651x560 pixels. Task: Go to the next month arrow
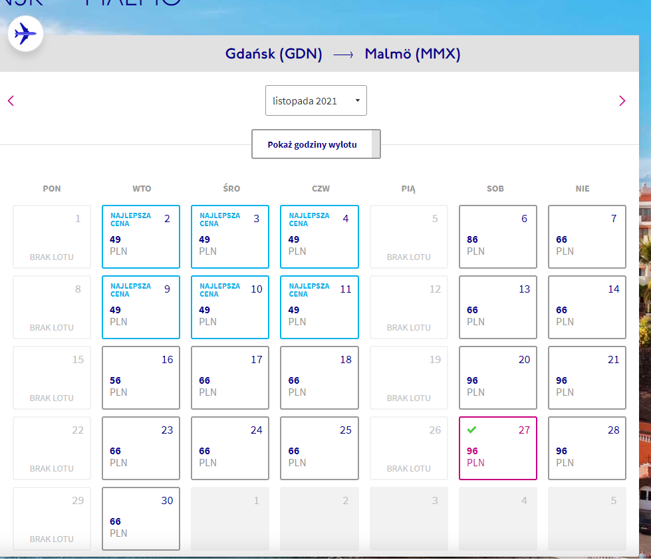[x=622, y=101]
